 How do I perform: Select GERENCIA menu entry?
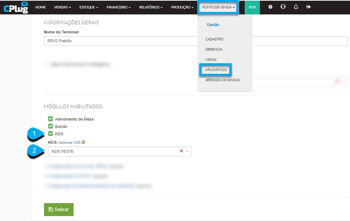tap(214, 49)
